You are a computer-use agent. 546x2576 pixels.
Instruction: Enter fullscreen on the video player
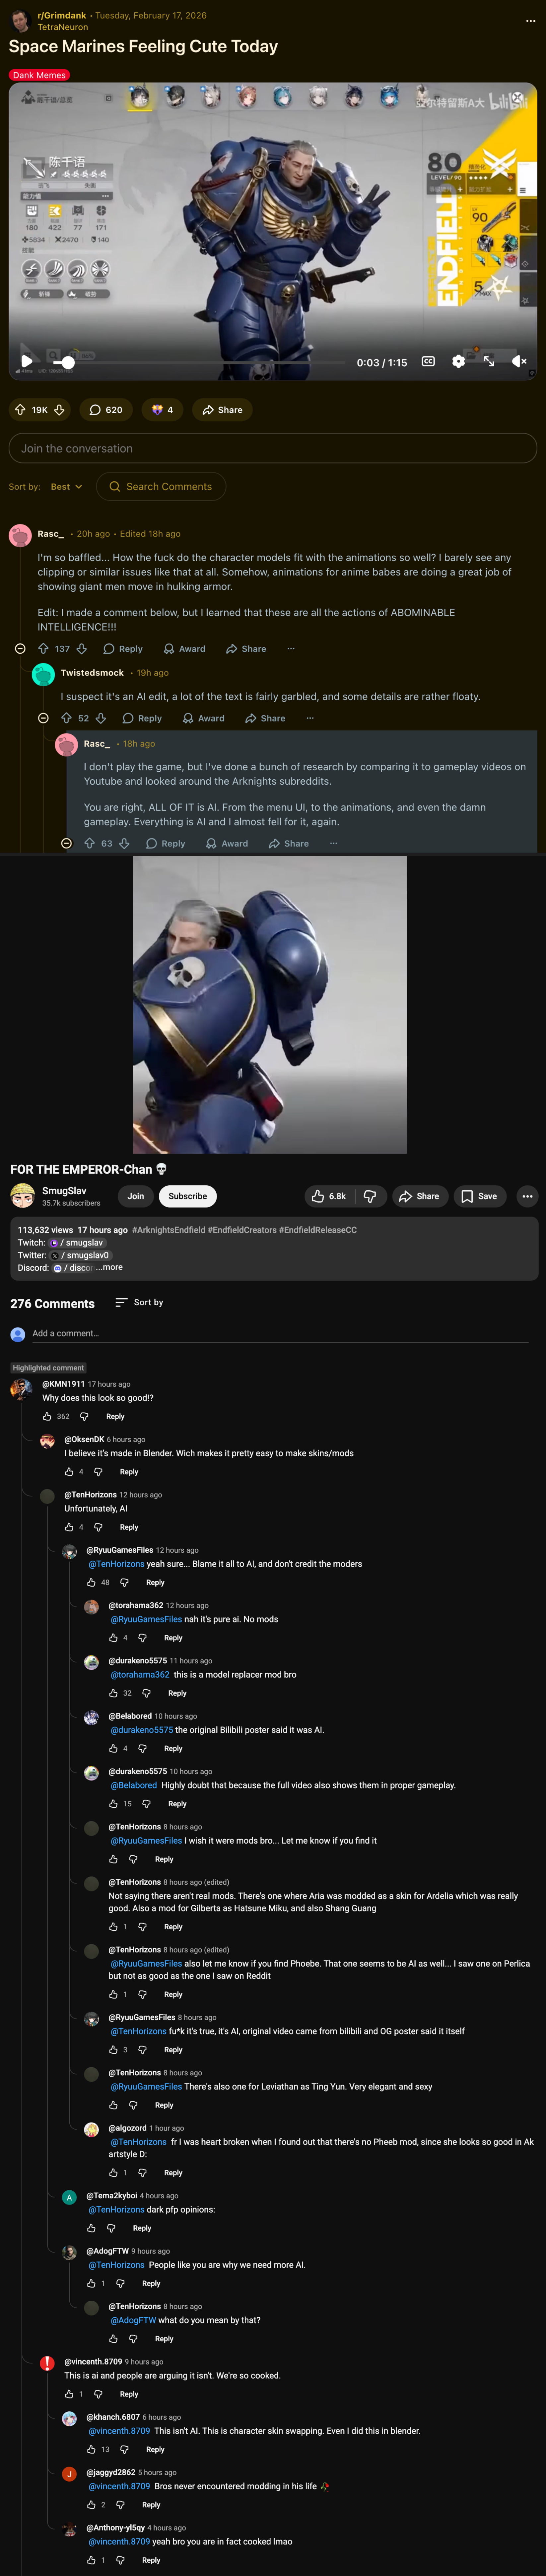[489, 361]
